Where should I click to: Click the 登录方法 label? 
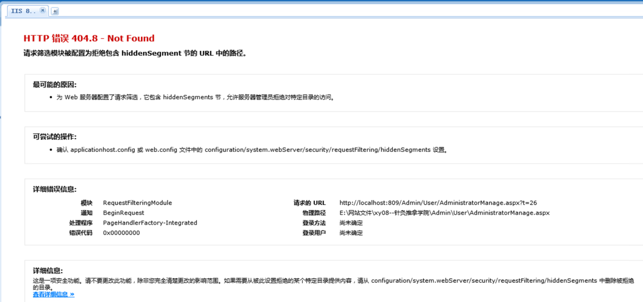[314, 223]
